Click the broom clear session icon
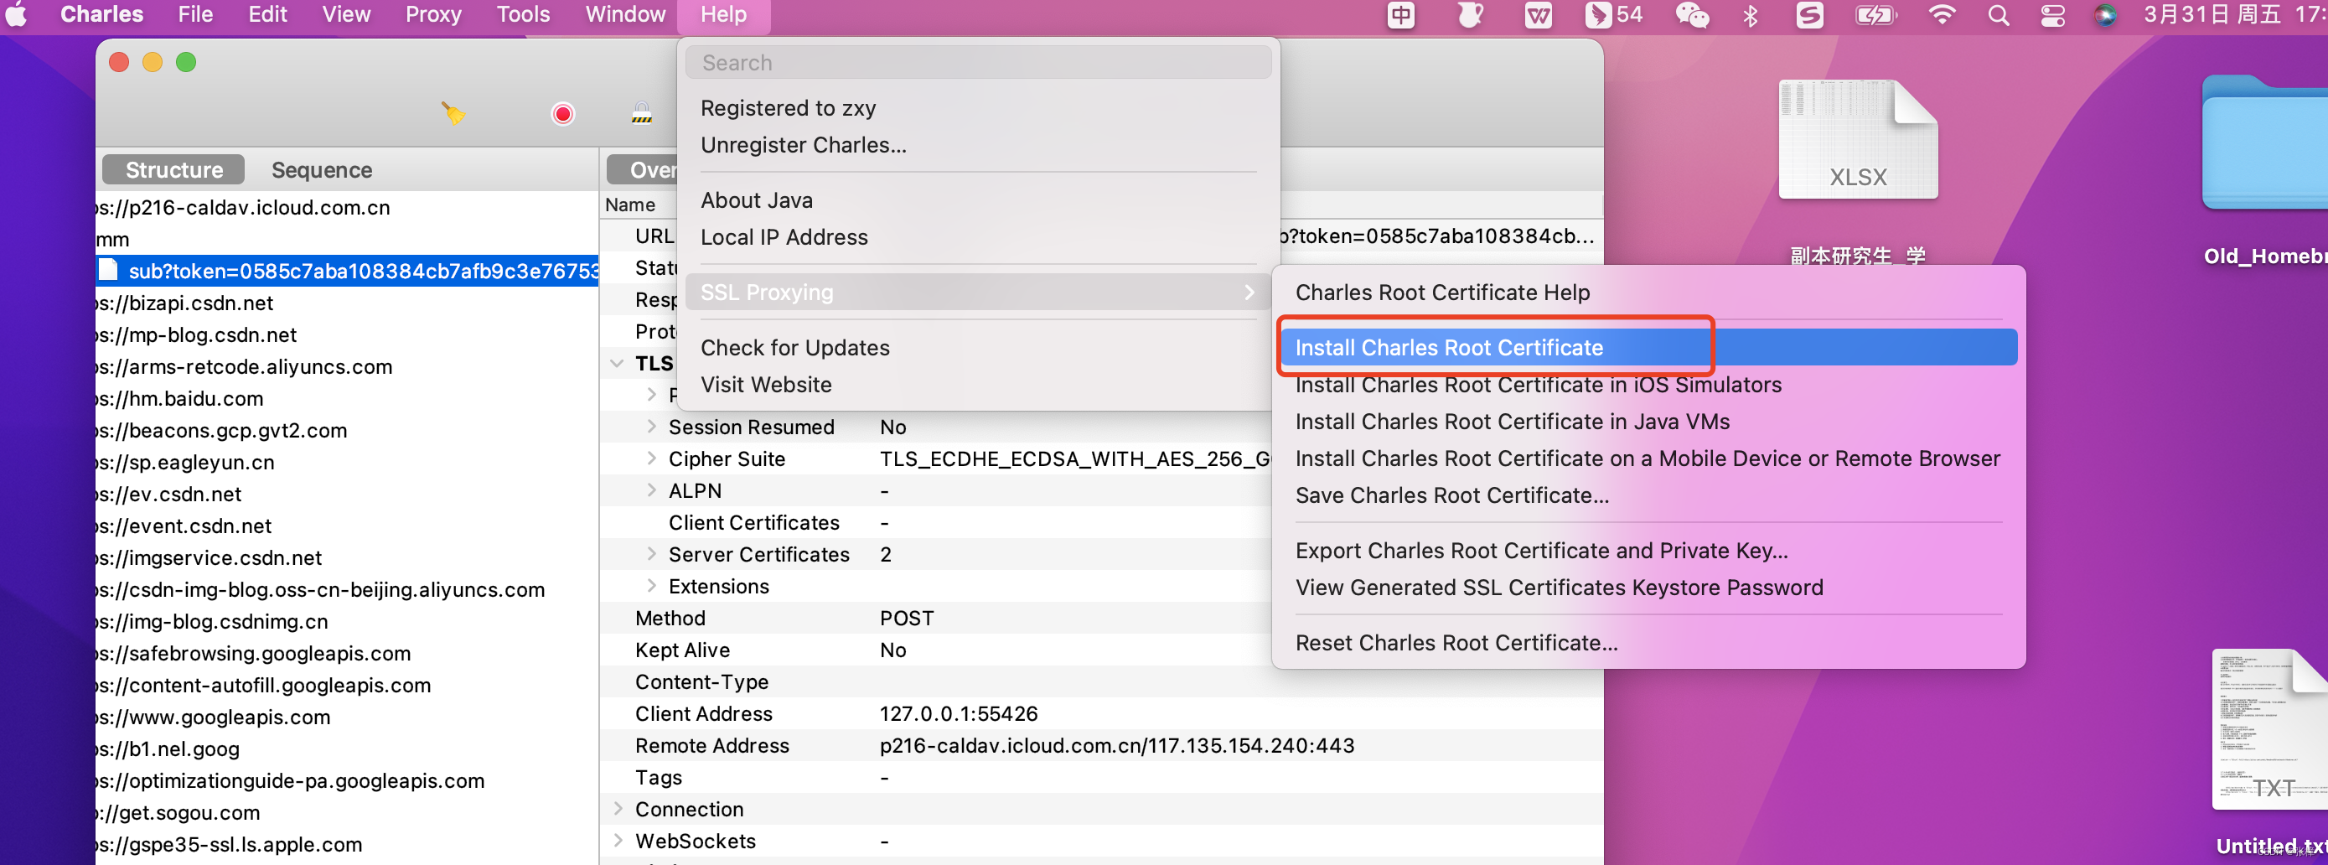This screenshot has height=865, width=2328. pos(453,114)
